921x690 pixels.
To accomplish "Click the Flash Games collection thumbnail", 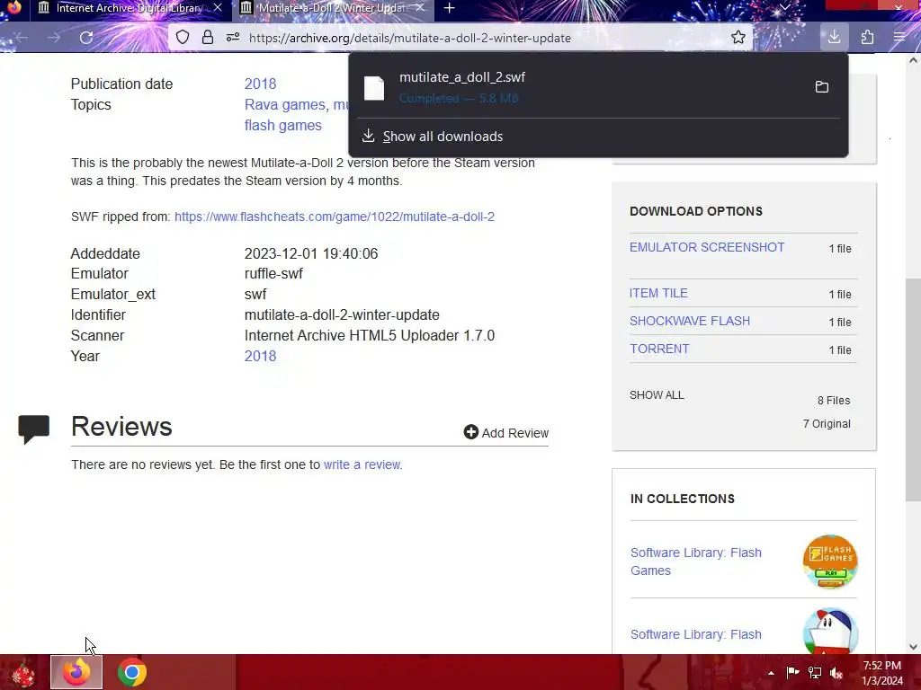I will (830, 562).
